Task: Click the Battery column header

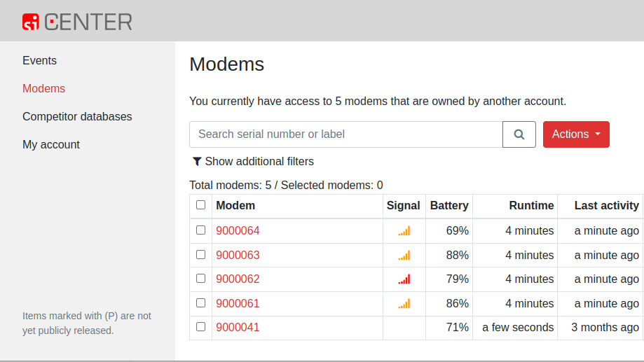Action: [449, 206]
